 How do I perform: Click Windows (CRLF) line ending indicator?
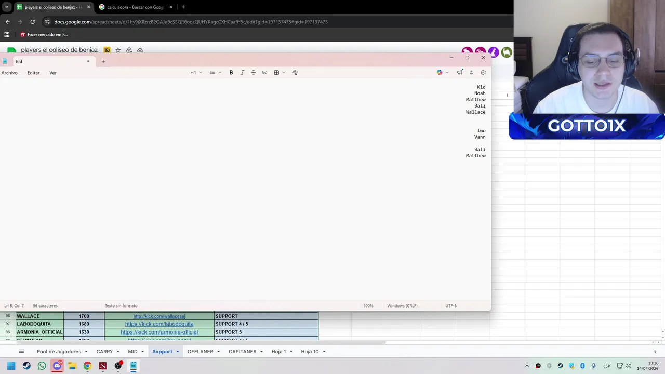coord(402,306)
